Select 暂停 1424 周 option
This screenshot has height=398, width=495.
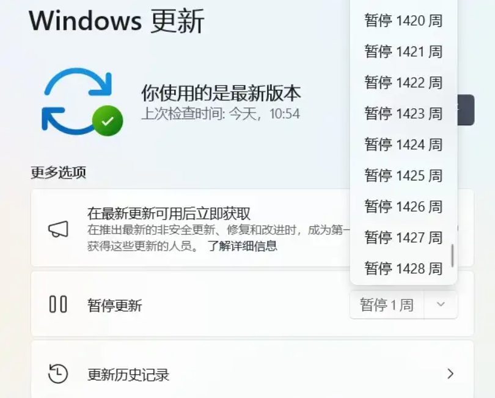click(403, 144)
